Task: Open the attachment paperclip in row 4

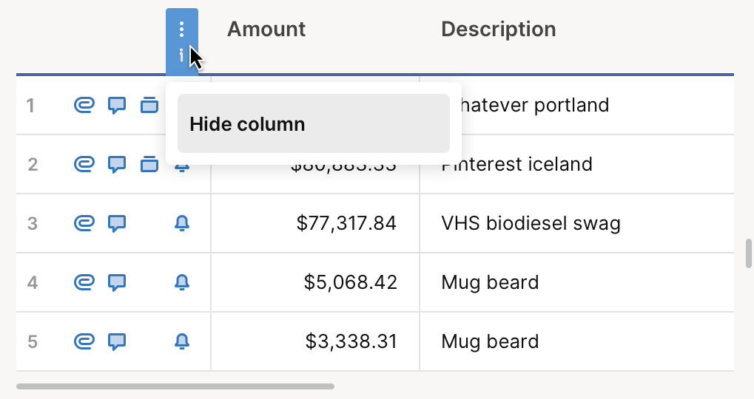Action: coord(84,282)
